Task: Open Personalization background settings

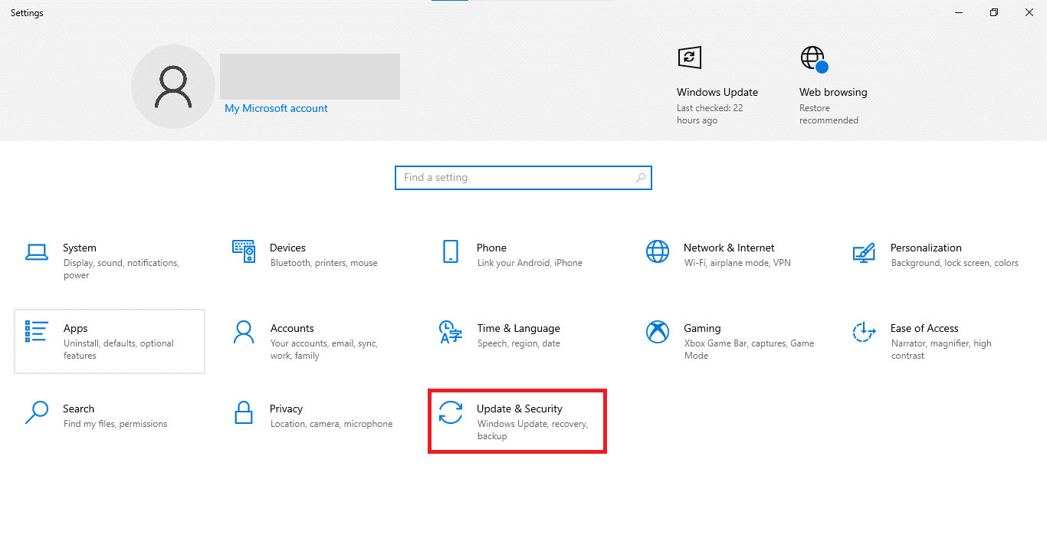Action: point(864,254)
